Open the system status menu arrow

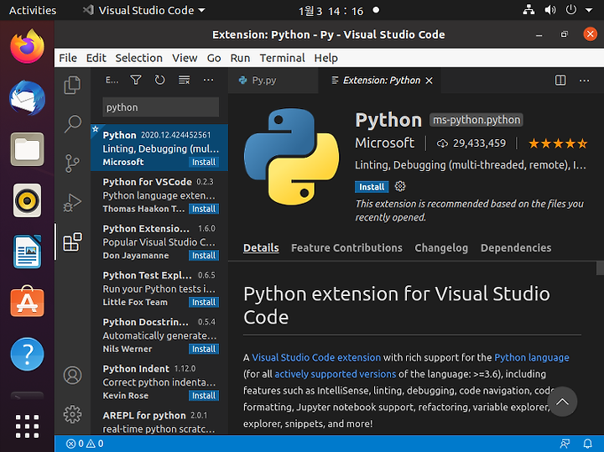tap(589, 10)
